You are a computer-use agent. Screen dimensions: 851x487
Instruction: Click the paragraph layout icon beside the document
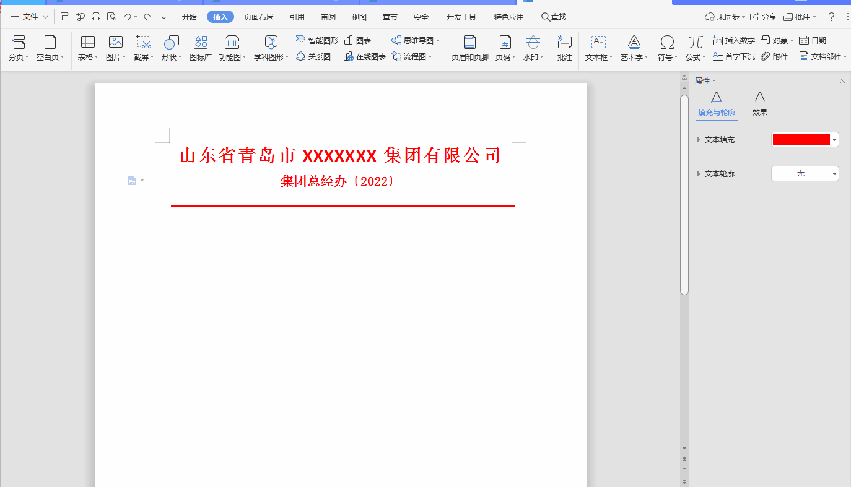133,180
